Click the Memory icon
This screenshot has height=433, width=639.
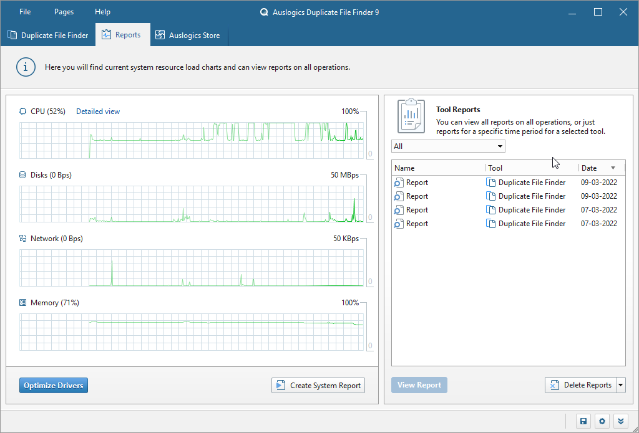coord(23,303)
